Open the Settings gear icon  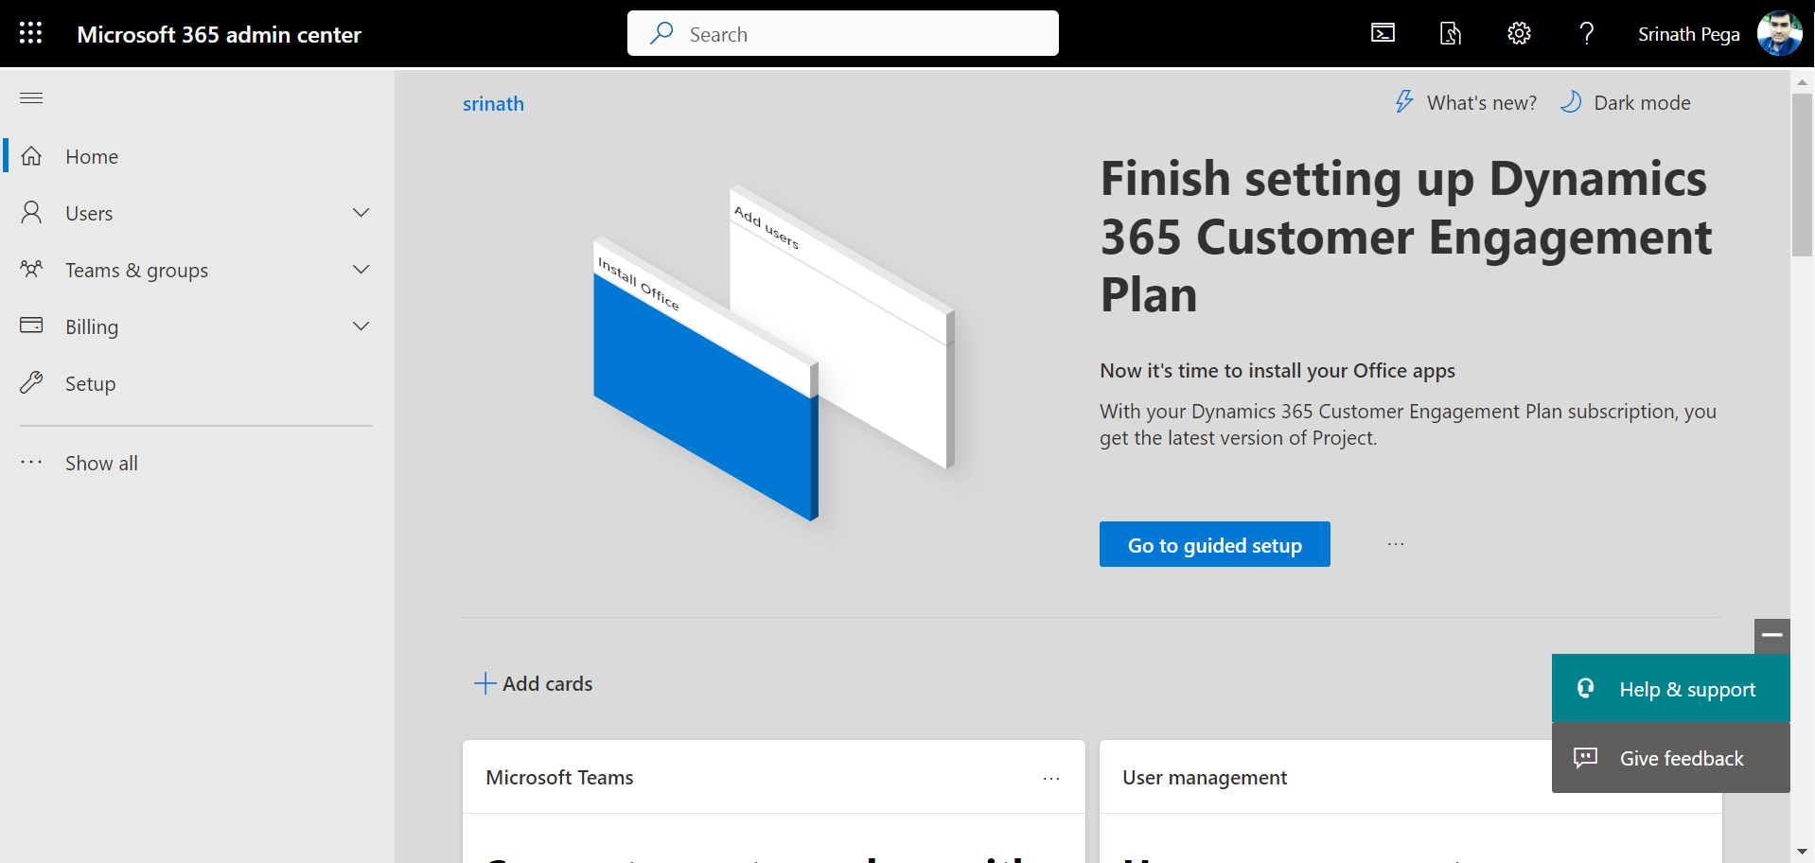1519,34
